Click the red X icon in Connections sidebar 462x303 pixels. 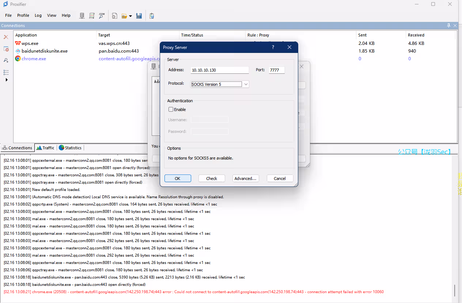pyautogui.click(x=6, y=37)
